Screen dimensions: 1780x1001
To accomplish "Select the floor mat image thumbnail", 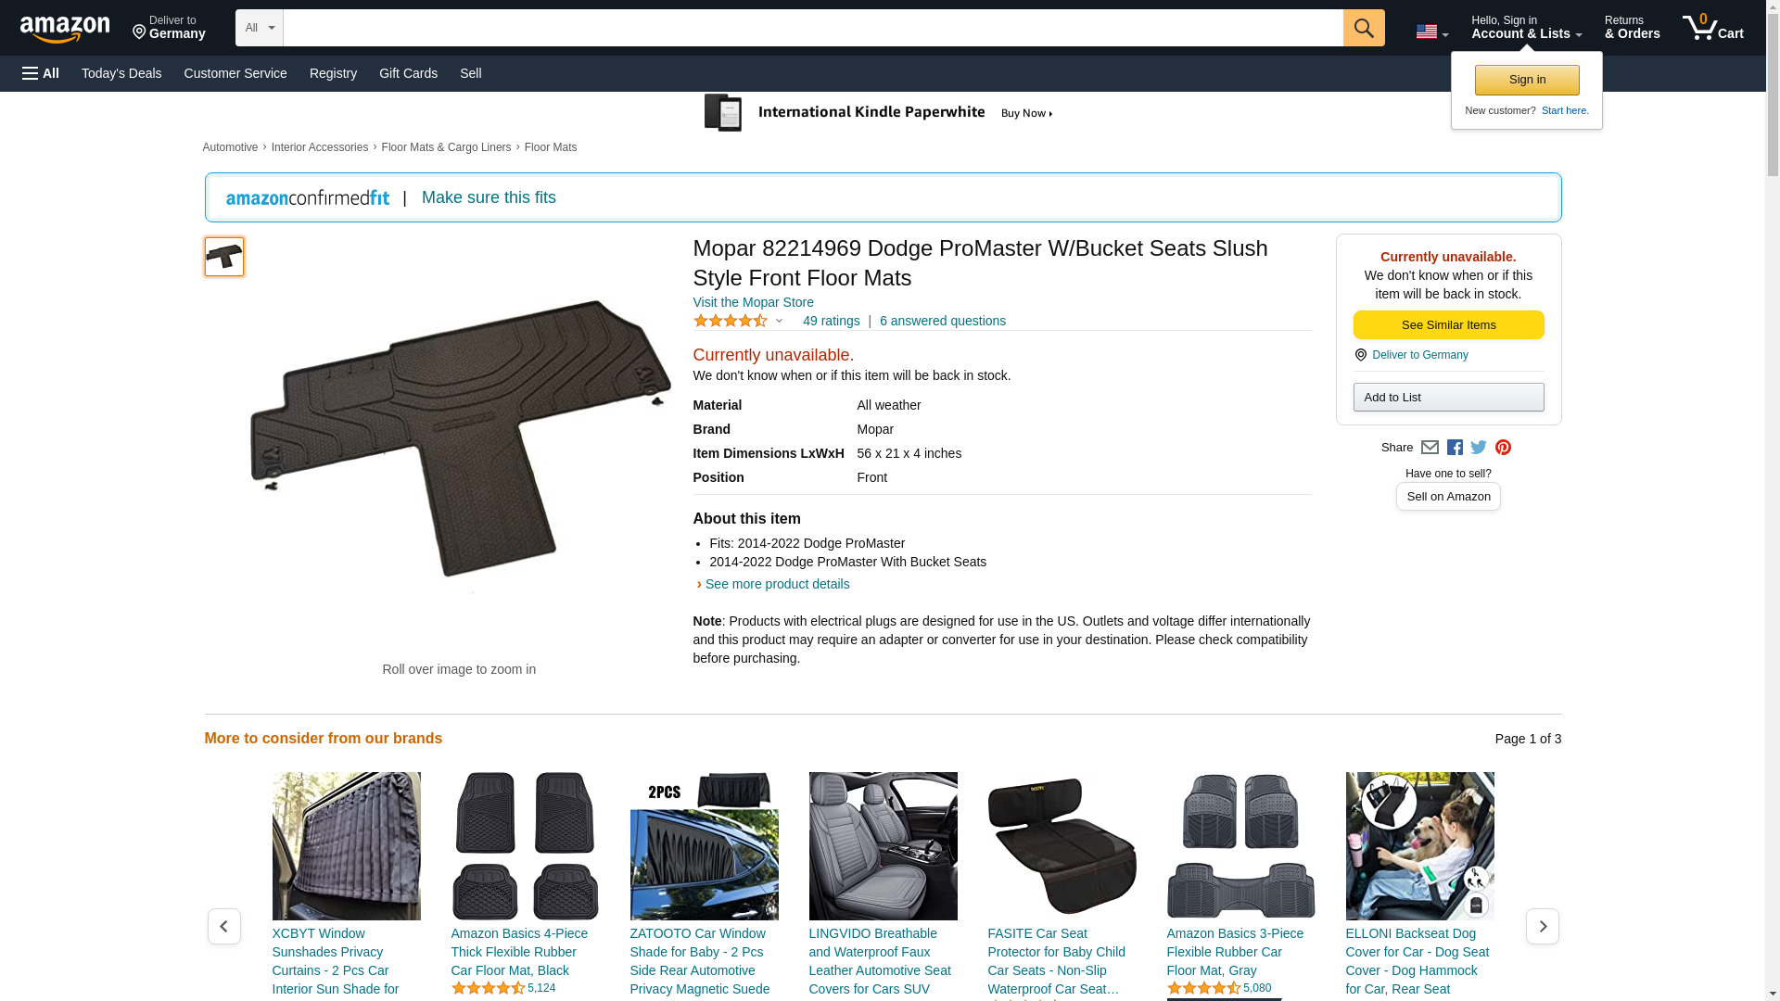I will (224, 257).
